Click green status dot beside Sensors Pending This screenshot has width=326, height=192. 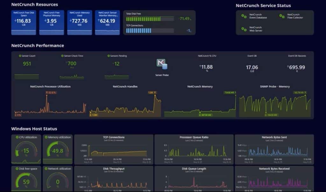[108, 56]
